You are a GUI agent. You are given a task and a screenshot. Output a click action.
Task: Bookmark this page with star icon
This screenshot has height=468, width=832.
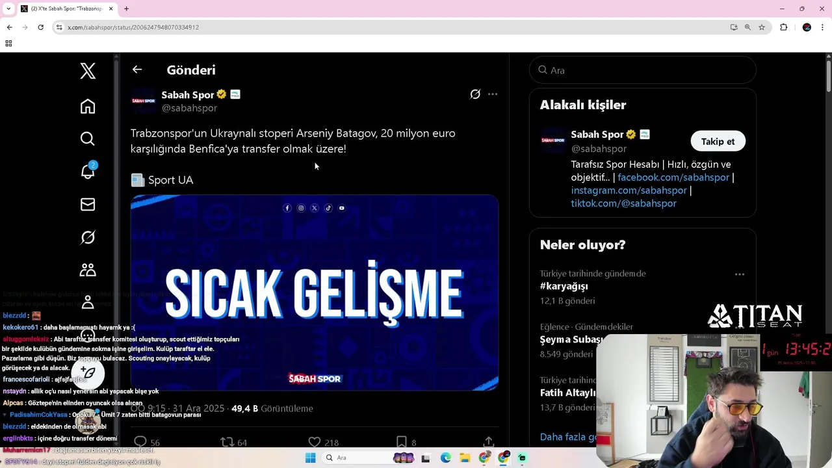762,27
